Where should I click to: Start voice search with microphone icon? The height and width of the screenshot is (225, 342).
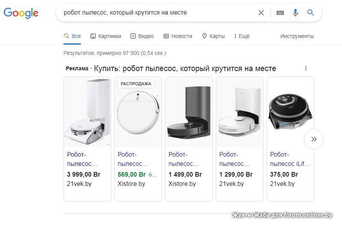tap(295, 13)
